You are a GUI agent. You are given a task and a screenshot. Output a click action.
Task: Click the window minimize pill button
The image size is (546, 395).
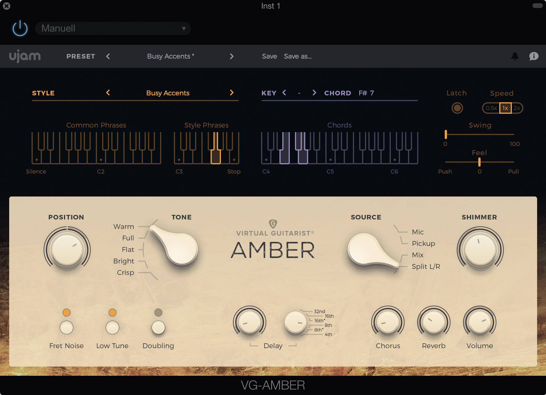click(537, 6)
